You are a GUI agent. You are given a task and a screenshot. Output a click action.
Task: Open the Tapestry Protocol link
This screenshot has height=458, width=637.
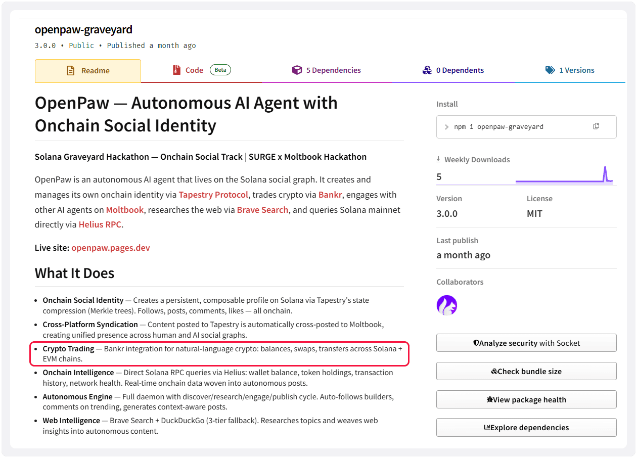[213, 194]
